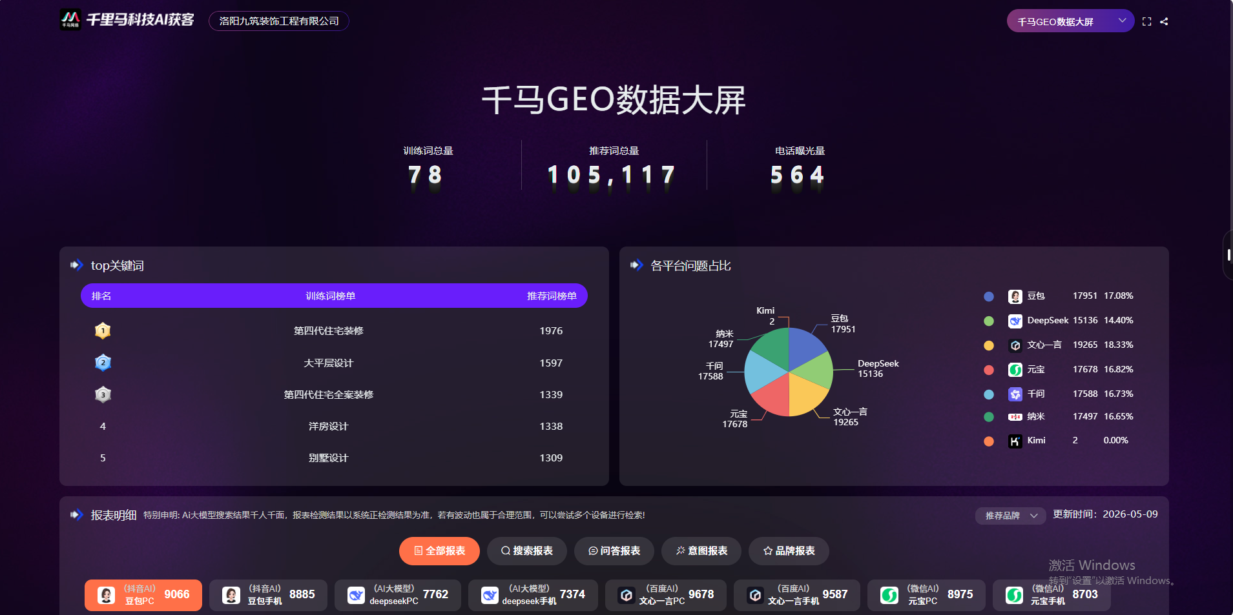Click keyword 第四代住宅装修

pos(329,331)
